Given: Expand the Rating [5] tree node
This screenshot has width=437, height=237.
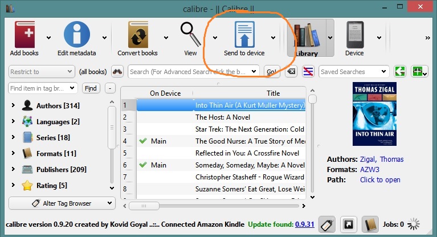Looking at the screenshot, I should (13, 185).
